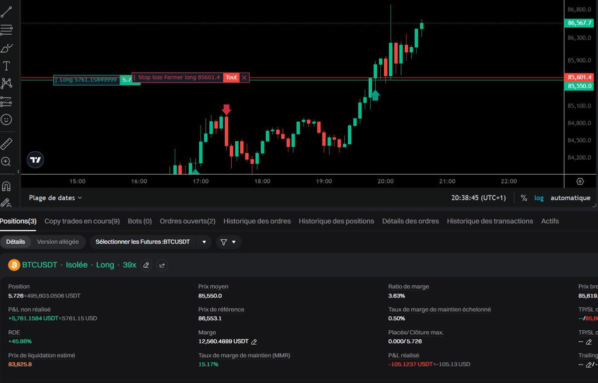Click the red Tout button on stop loss
598x383 pixels.
231,78
